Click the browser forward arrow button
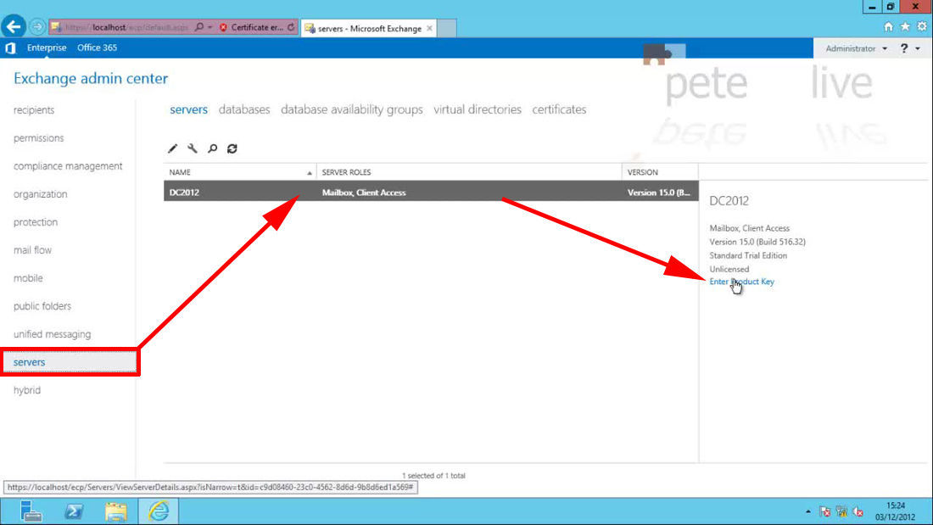Image resolution: width=933 pixels, height=525 pixels. 36,27
